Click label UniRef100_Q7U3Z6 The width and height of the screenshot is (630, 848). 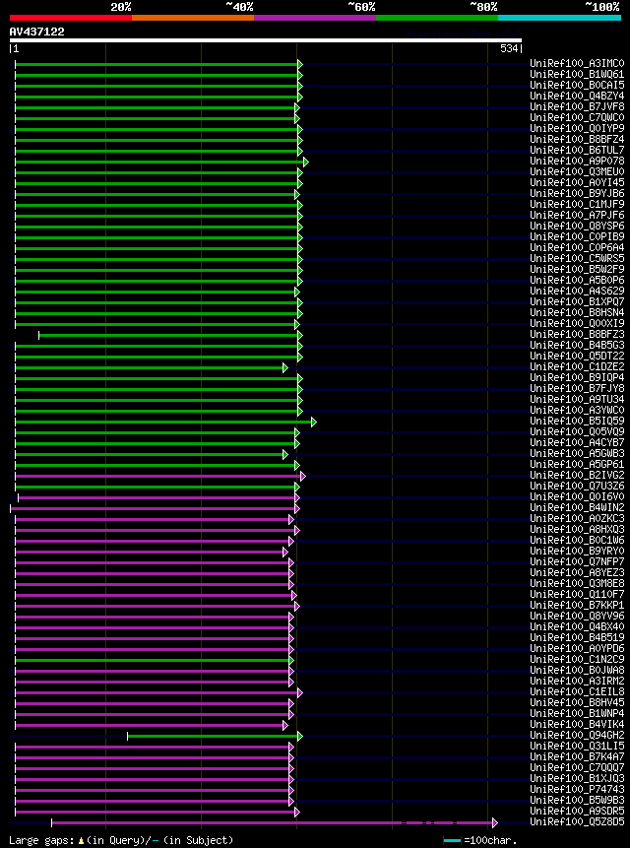[577, 486]
